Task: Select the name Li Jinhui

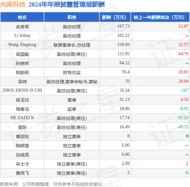Action: 22,35
